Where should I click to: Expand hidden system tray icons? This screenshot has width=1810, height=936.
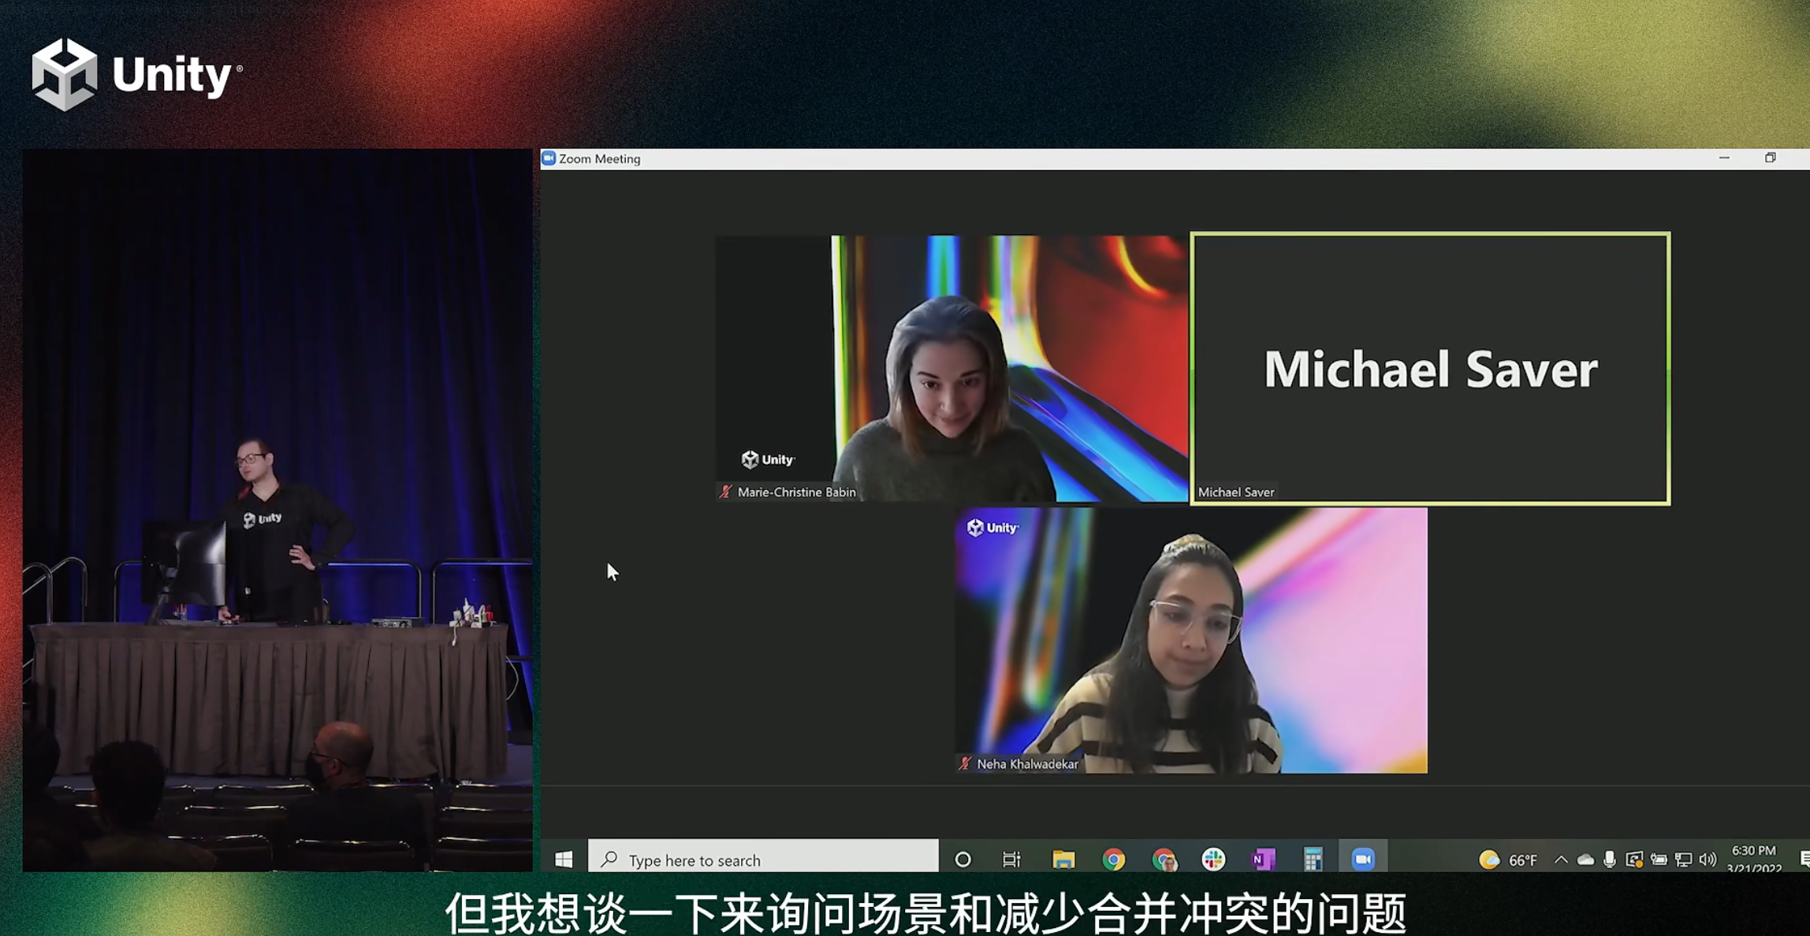(x=1561, y=860)
